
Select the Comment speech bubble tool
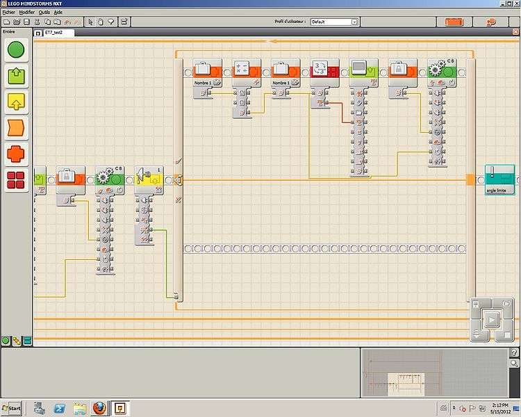tap(110, 22)
